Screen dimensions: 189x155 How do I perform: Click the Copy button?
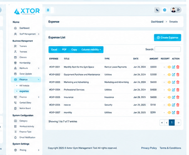pyautogui.click(x=74, y=50)
